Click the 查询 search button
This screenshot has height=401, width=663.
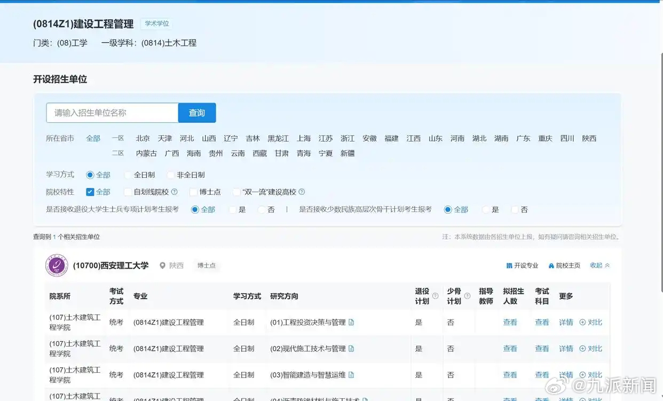(197, 113)
